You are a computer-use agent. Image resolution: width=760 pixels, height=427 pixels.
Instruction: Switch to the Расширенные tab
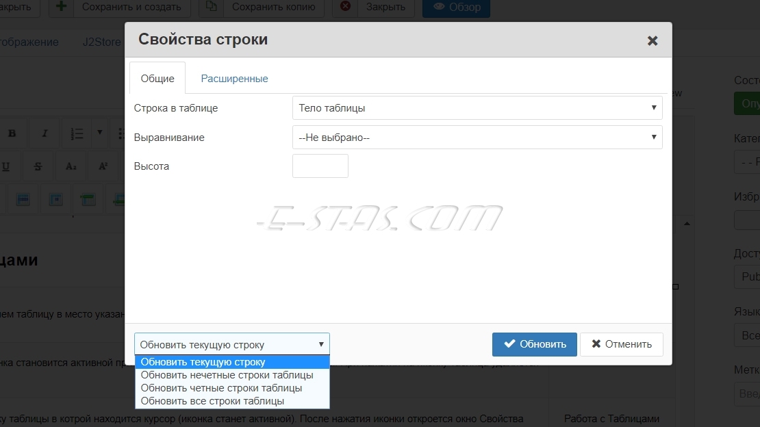pyautogui.click(x=234, y=78)
